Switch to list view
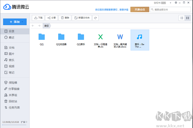Screen dimensions: 193x128 click(x=182, y=18)
